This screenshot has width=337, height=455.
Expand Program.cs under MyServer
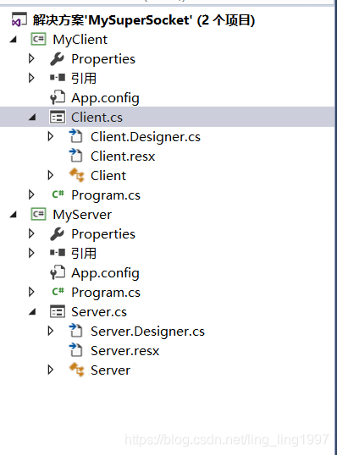[31, 292]
